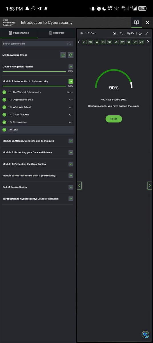The width and height of the screenshot is (153, 343).
Task: Jump to question Q10
Action: (x=142, y=42)
